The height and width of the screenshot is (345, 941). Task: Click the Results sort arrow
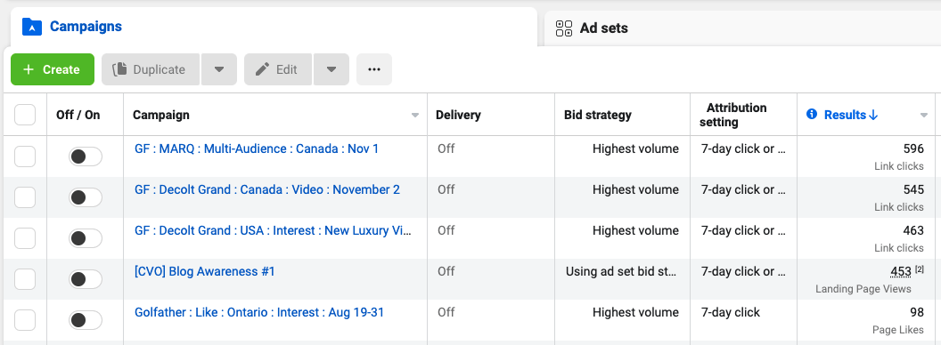tap(873, 115)
